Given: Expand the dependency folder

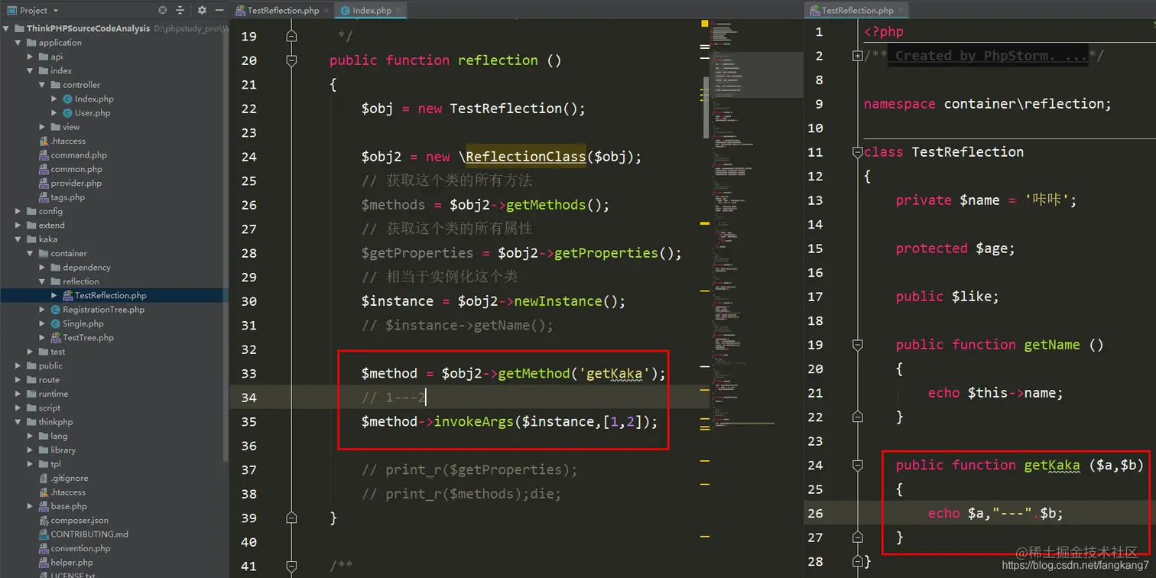Looking at the screenshot, I should click(x=43, y=268).
